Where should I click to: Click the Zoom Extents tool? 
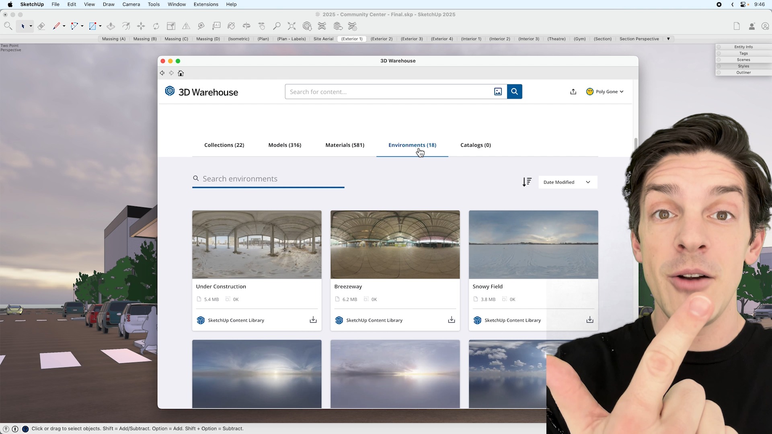click(x=292, y=26)
